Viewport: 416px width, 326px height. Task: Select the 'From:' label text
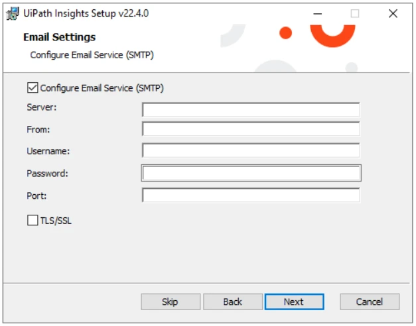pyautogui.click(x=38, y=130)
